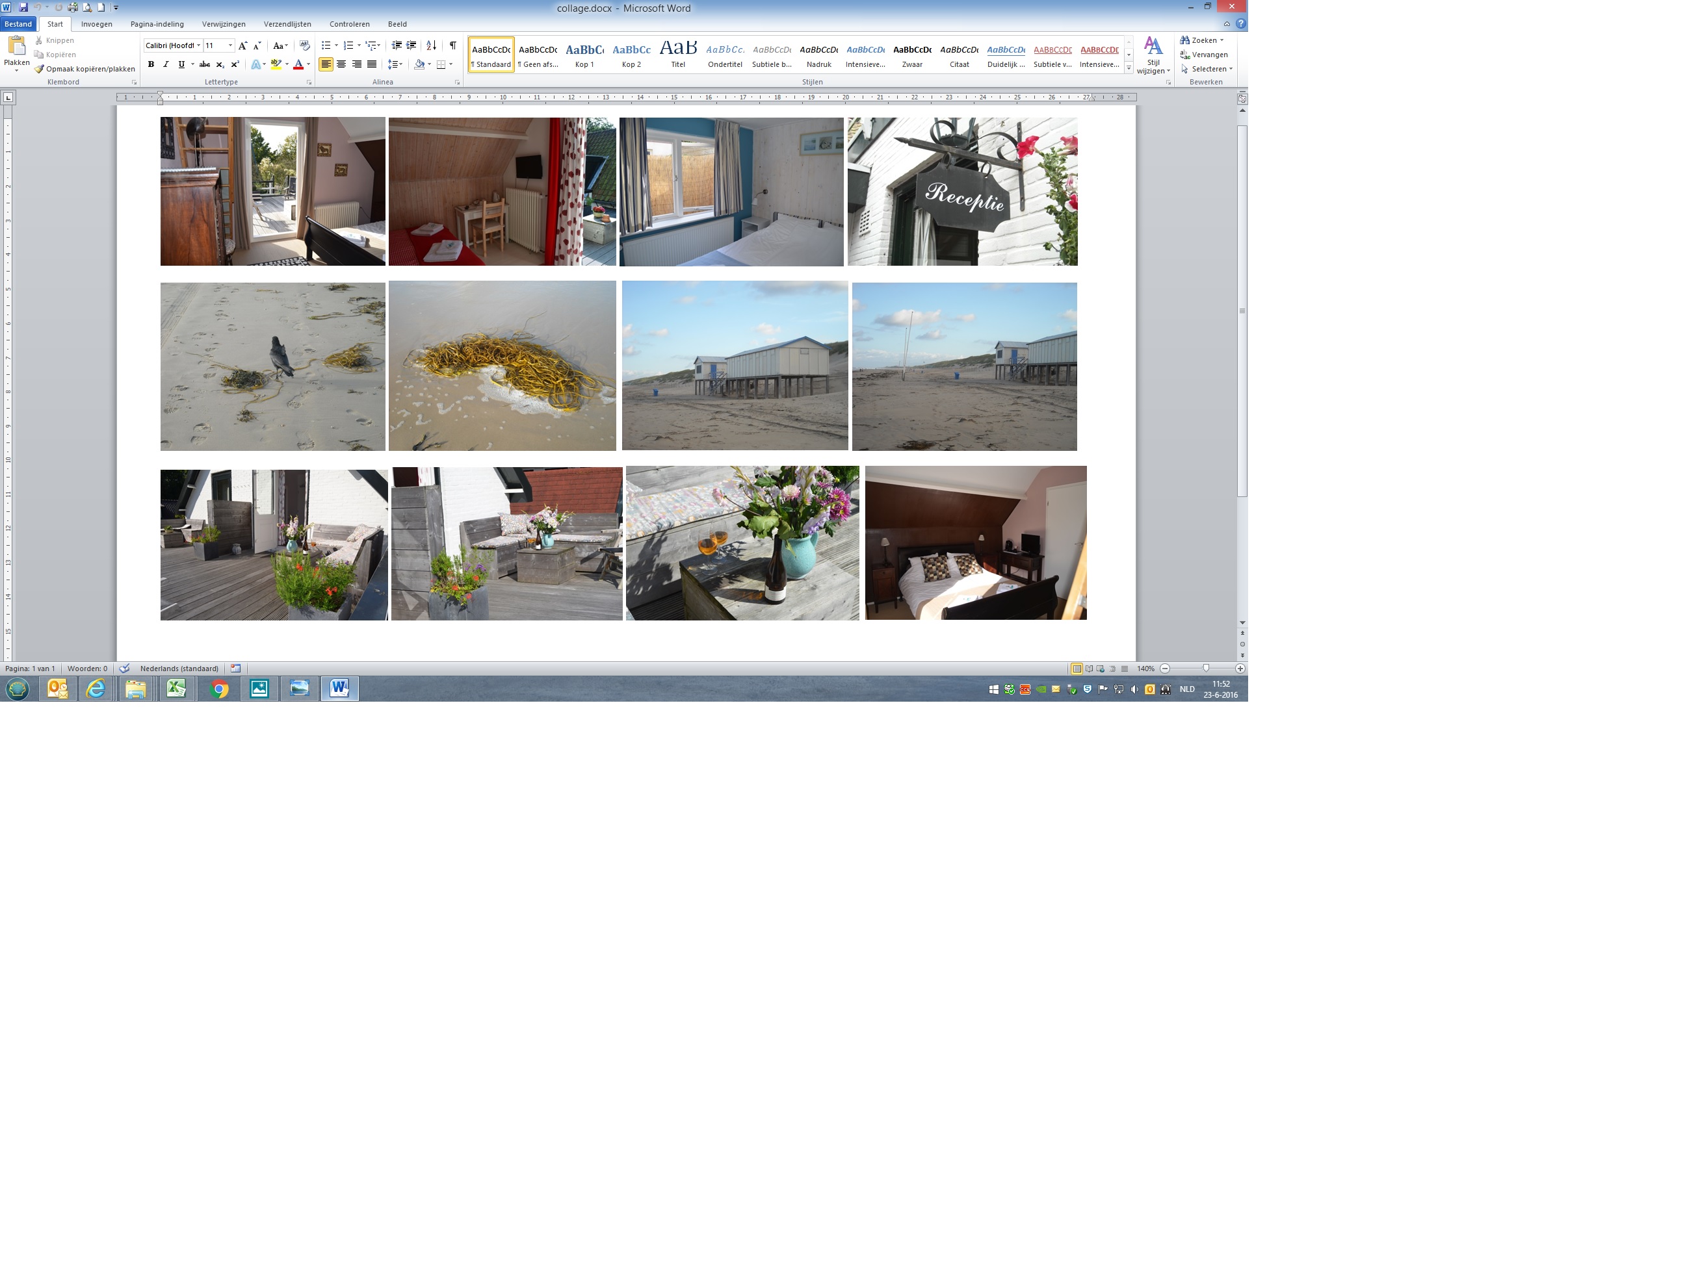The height and width of the screenshot is (1263, 1685).
Task: Shrink font size with smaller A icon
Action: [x=257, y=45]
